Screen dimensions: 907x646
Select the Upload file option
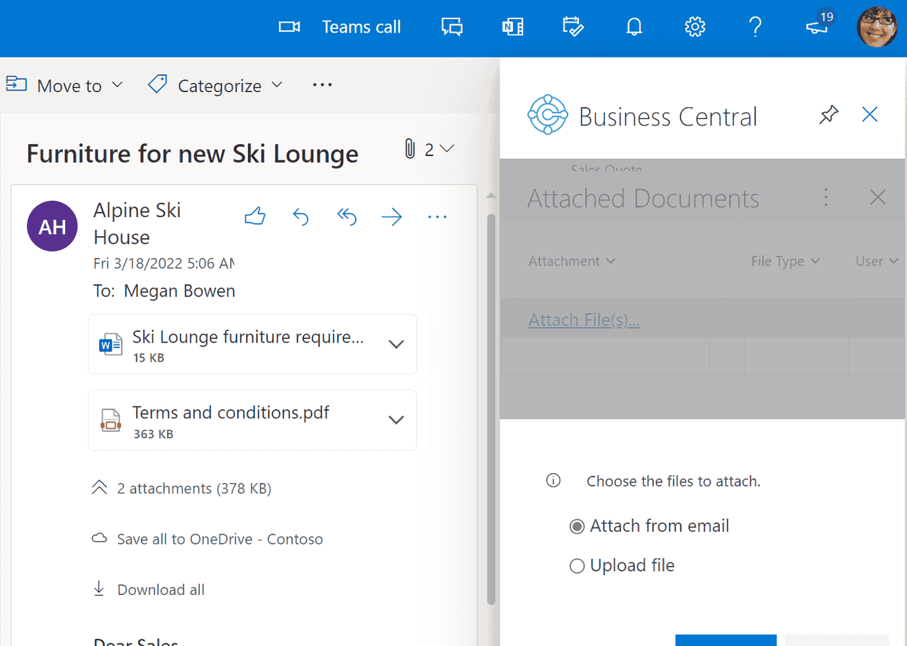point(577,566)
